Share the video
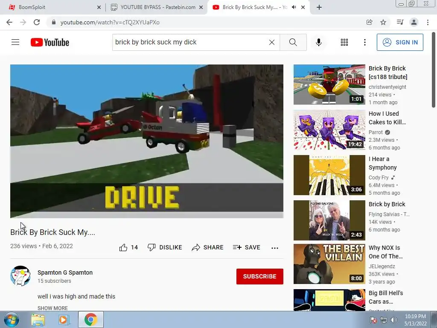 tap(208, 247)
